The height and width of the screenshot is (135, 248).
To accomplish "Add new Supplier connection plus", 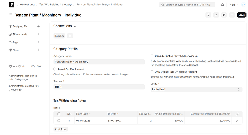I will coord(70,36).
